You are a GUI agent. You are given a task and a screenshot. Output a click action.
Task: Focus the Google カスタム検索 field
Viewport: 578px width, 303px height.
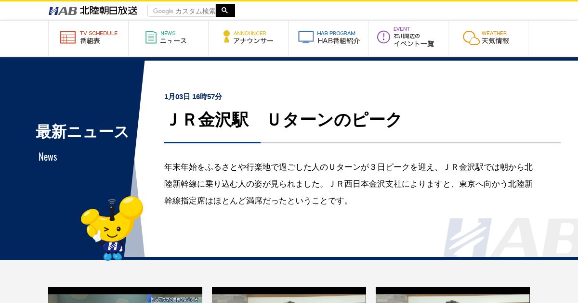(182, 11)
